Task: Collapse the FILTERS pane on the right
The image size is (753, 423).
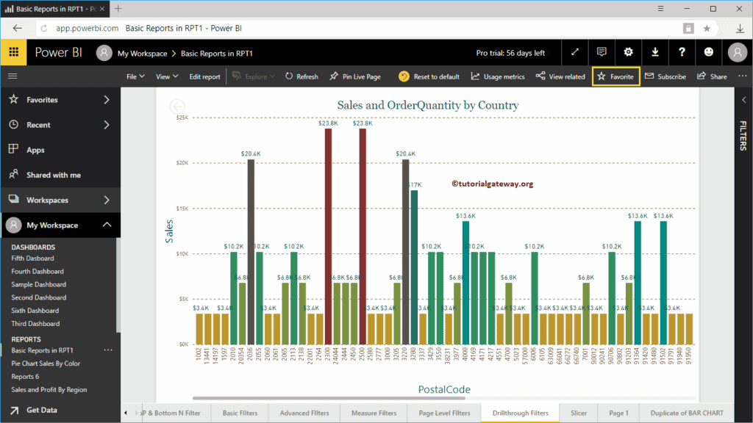Action: pos(745,98)
